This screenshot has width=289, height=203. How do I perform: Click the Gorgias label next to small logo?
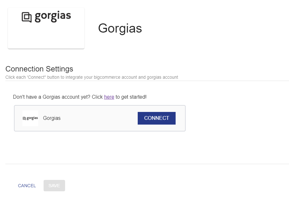click(52, 118)
